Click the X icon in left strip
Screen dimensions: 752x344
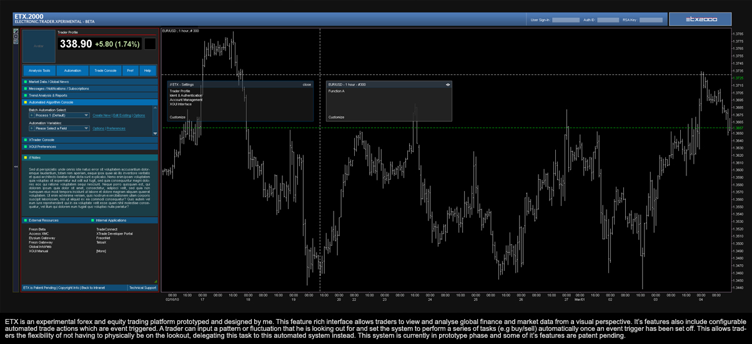[x=16, y=36]
